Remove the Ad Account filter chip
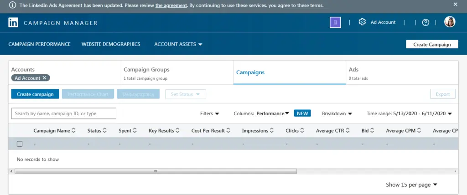The image size is (467, 195). point(44,78)
